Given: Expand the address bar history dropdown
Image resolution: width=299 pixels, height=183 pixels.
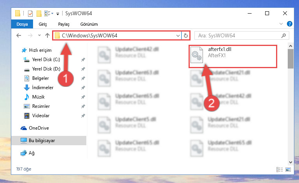Looking at the screenshot, I should coord(178,36).
